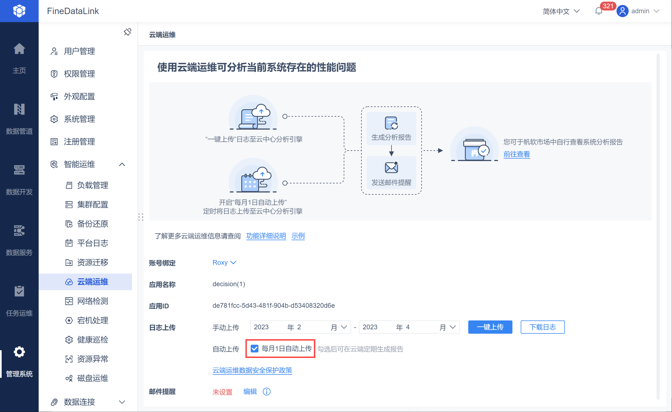Click the 一键上传 button
This screenshot has width=672, height=412.
[x=490, y=327]
